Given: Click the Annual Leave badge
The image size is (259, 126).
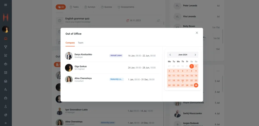Looking at the screenshot, I should coord(116,56).
